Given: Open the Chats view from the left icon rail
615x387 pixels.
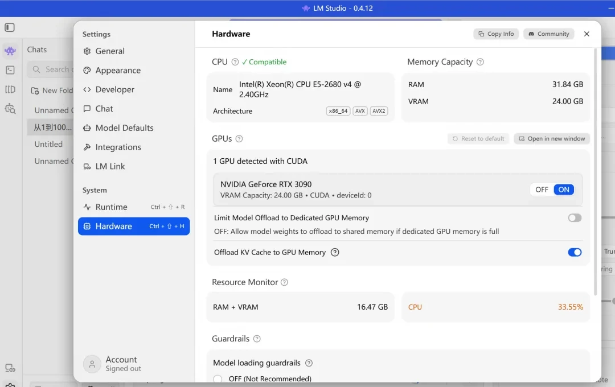Looking at the screenshot, I should tap(10, 51).
